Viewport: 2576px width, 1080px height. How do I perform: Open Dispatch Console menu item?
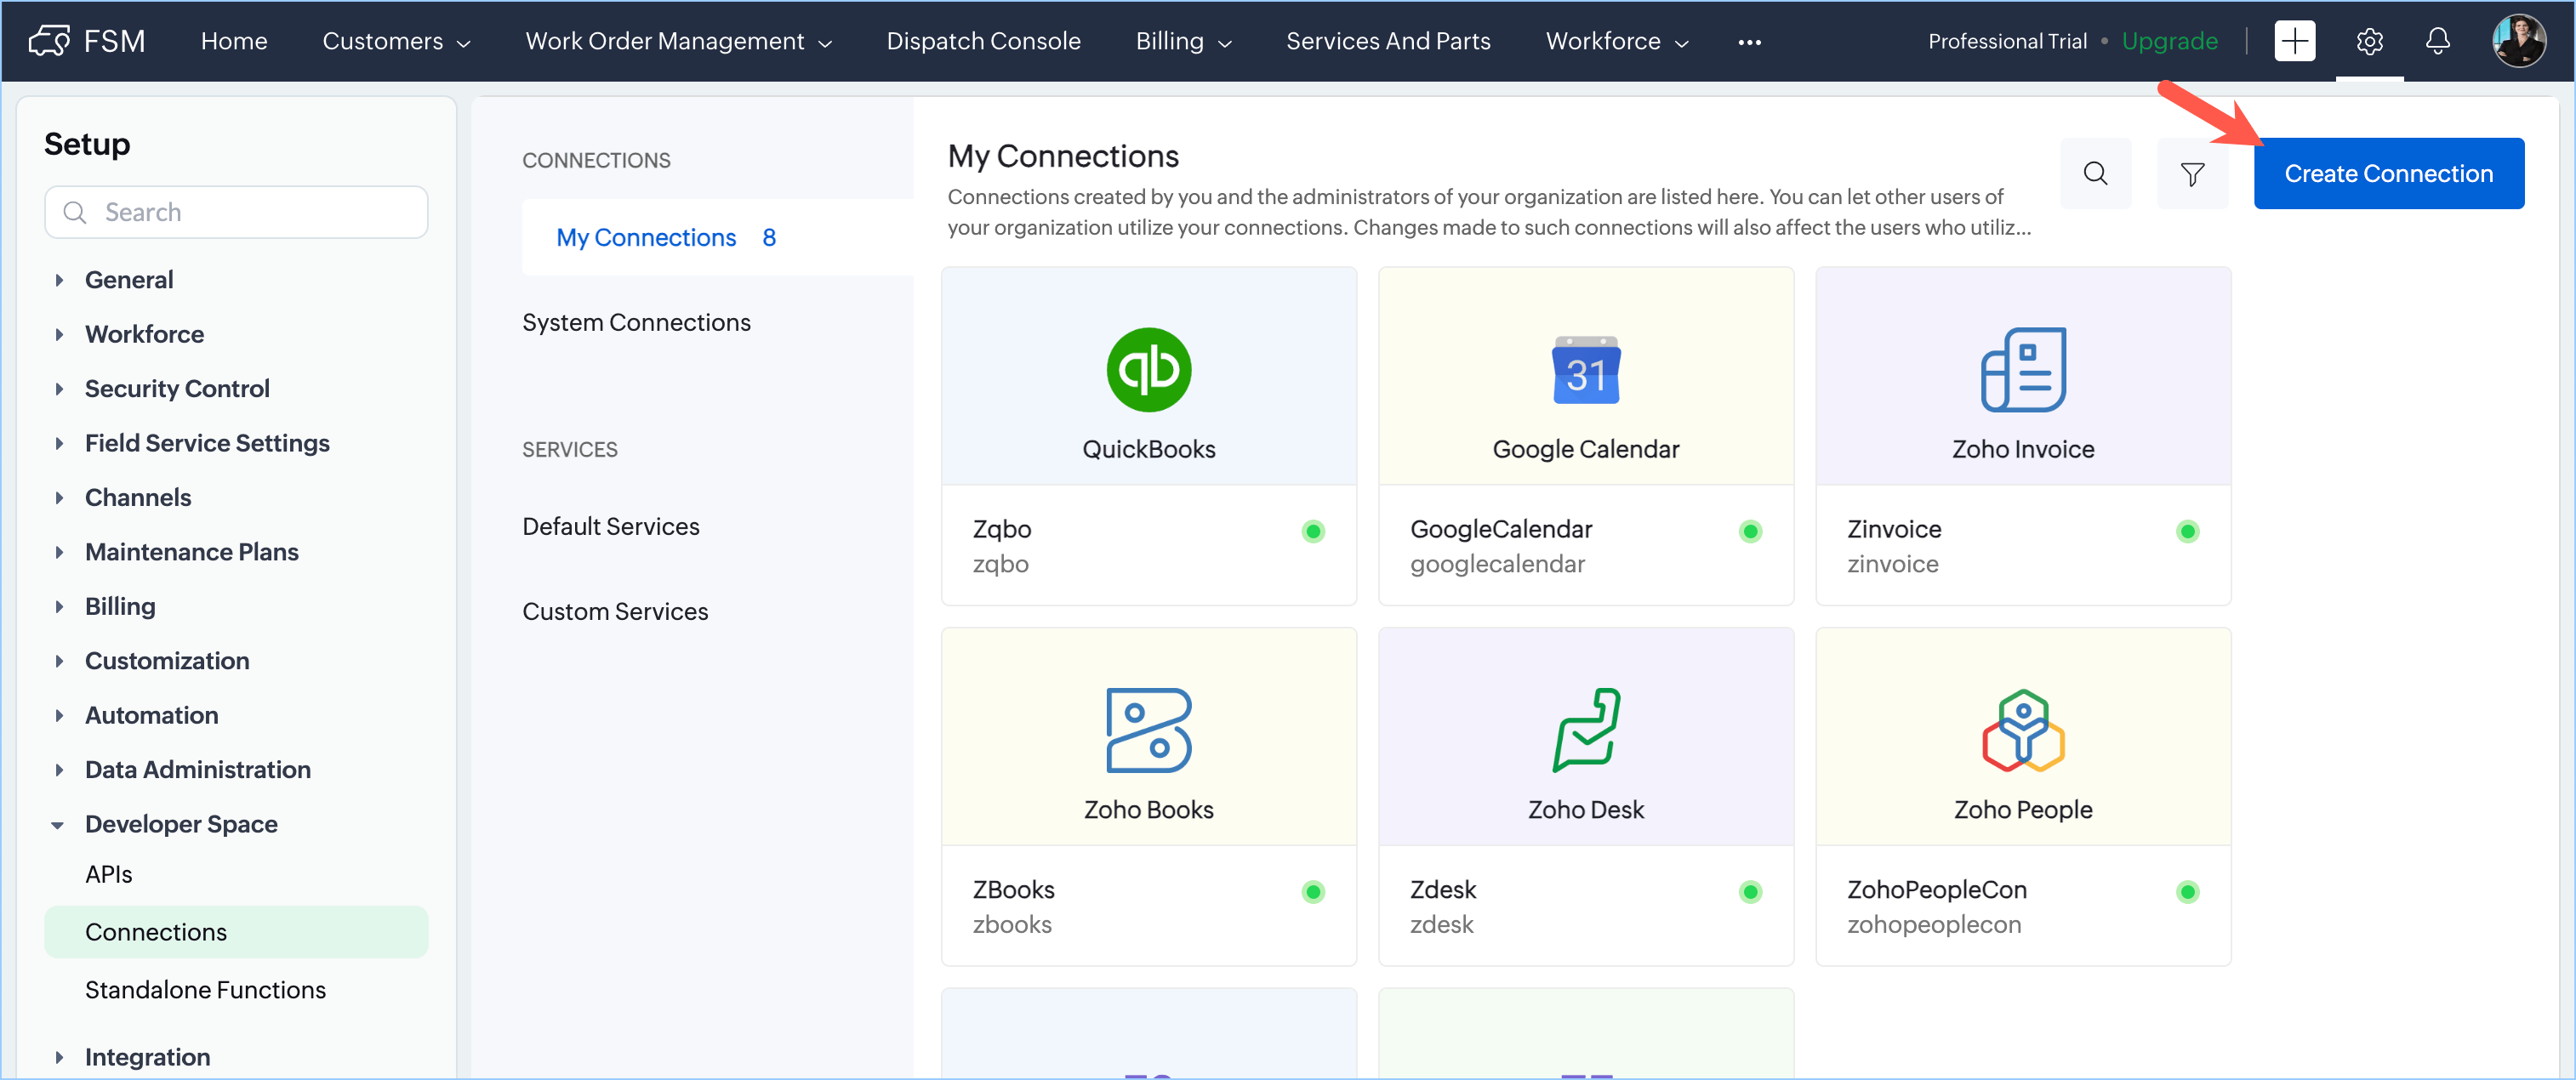point(983,41)
